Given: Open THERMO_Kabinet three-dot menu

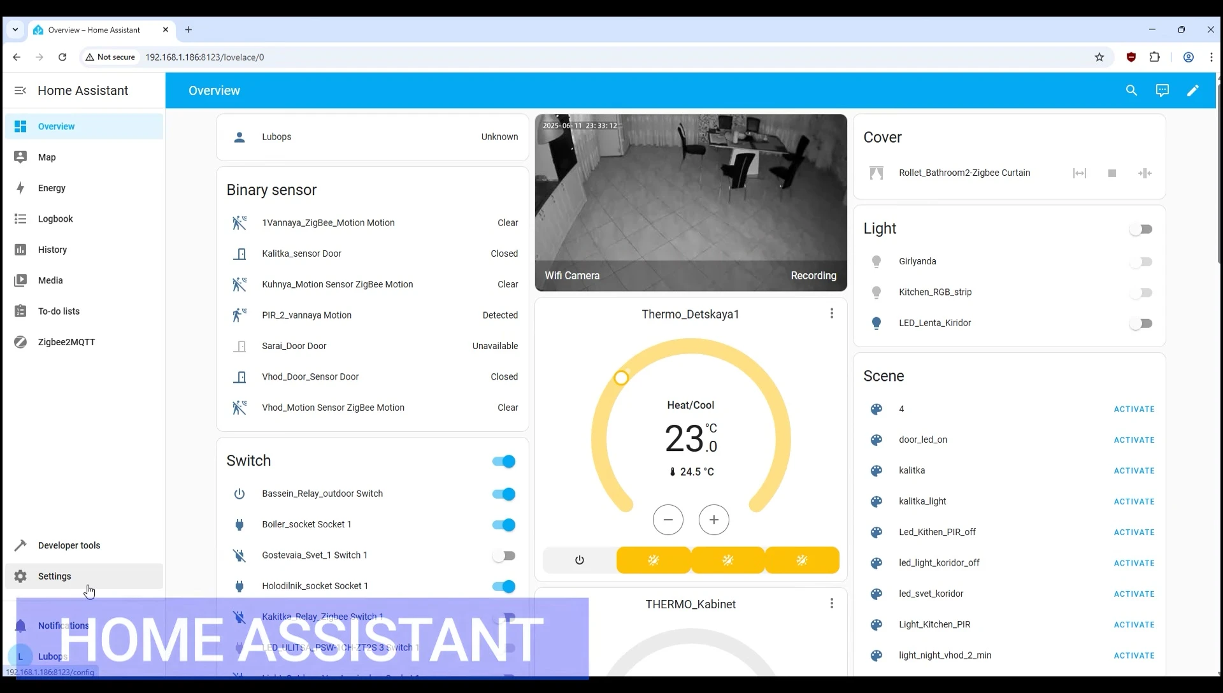Looking at the screenshot, I should [831, 603].
